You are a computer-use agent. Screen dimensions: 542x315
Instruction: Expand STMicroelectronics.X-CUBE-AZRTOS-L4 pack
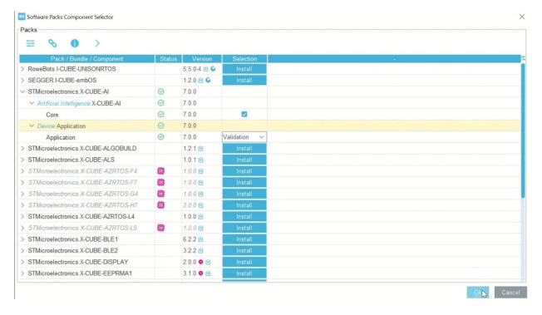[22, 217]
